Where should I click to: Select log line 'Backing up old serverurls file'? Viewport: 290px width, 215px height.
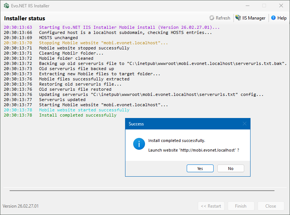click(163, 63)
